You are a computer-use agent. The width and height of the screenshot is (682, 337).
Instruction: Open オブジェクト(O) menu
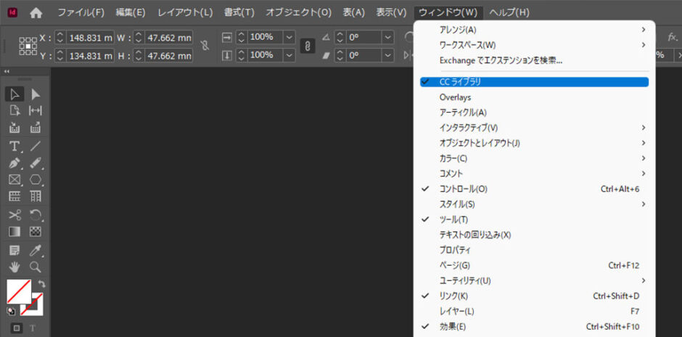tap(298, 12)
